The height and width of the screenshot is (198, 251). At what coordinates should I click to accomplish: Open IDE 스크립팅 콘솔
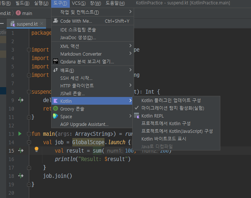click(92, 30)
